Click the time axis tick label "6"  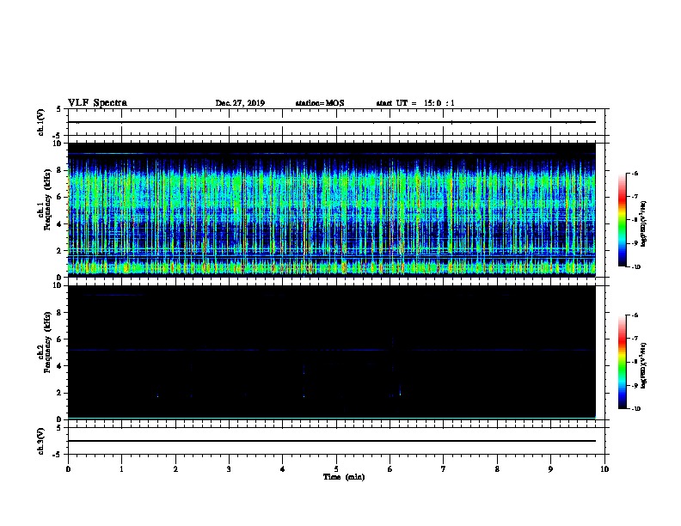(x=390, y=469)
